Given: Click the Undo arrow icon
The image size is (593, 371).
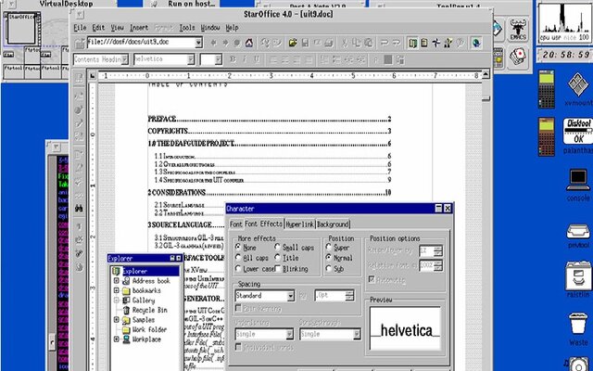Looking at the screenshot, I should [385, 43].
